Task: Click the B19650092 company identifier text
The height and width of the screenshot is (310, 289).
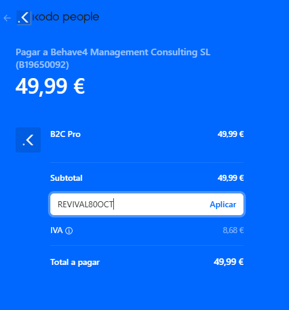Action: pos(42,65)
